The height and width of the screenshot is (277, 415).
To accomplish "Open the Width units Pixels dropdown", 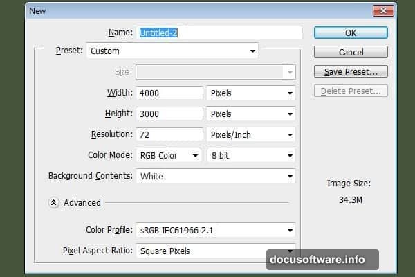I will (x=251, y=93).
